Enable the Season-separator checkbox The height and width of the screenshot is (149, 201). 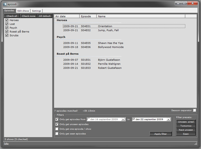tap(195, 110)
